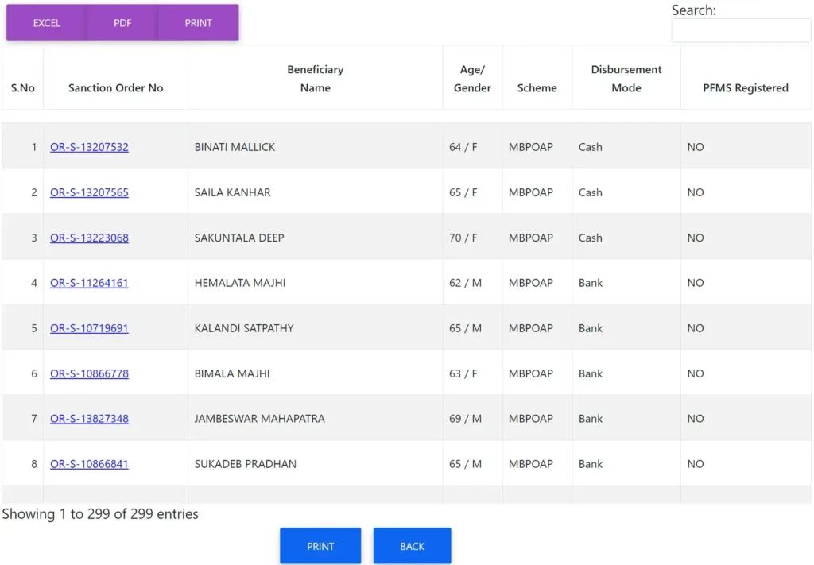Open sanction order OR-S-11264161

89,283
